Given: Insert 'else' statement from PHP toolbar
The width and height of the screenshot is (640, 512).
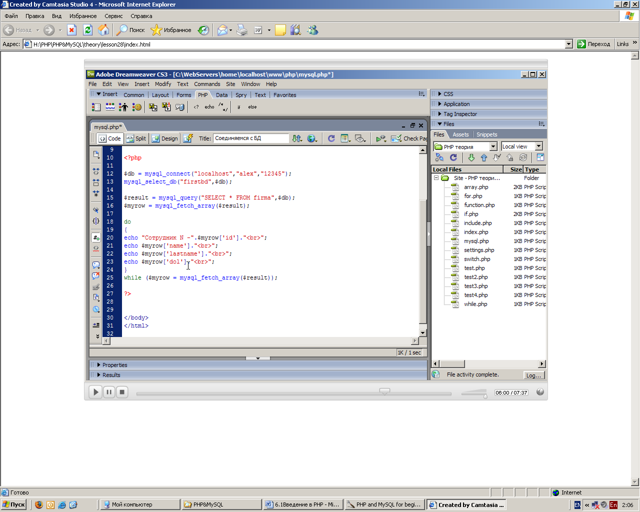Looking at the screenshot, I should [x=252, y=107].
